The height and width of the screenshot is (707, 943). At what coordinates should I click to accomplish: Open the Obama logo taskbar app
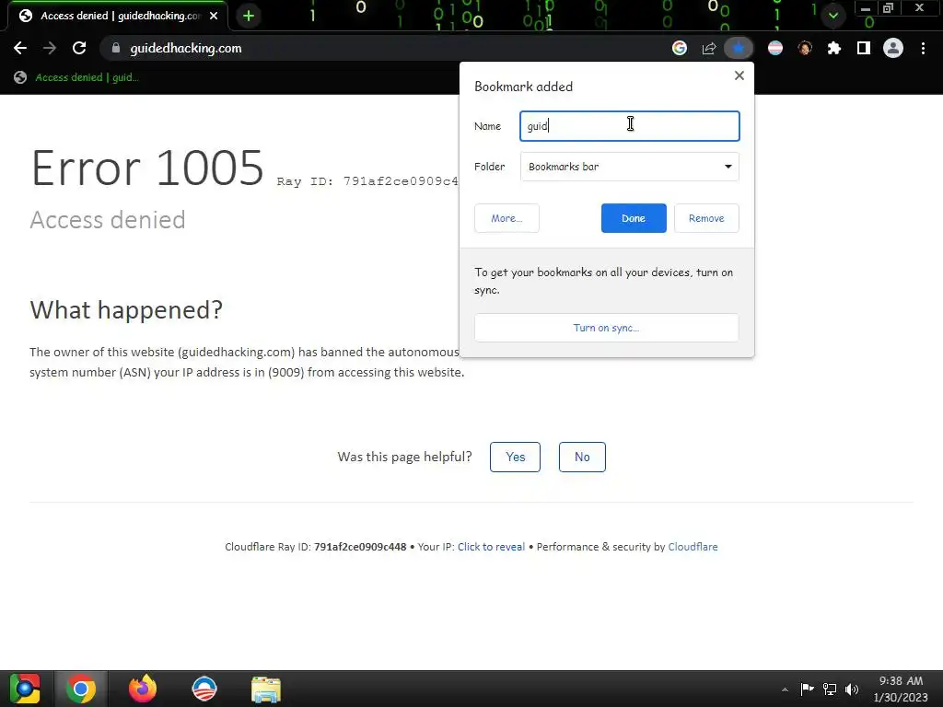tap(204, 689)
